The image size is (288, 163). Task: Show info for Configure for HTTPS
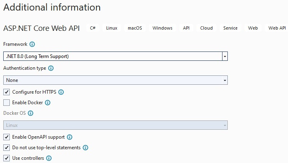[x=61, y=92]
